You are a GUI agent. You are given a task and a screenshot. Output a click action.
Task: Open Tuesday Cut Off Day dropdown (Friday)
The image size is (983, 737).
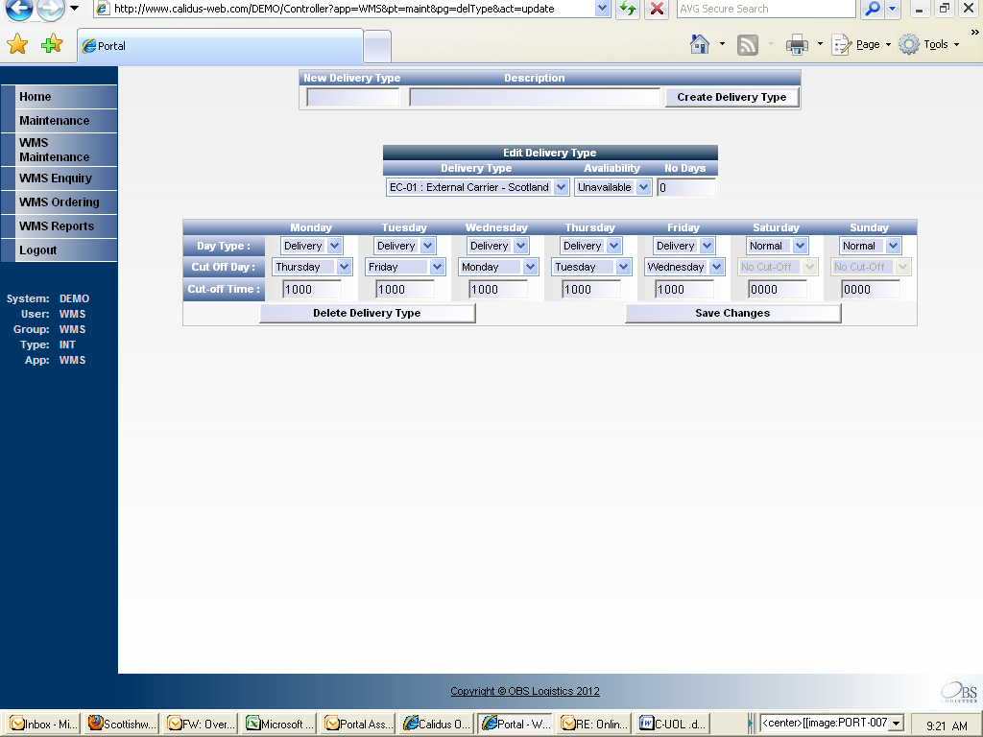(405, 267)
